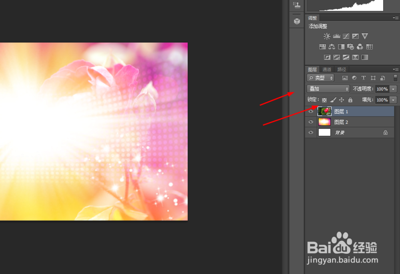Open blend mode dropdown showing 叠加
The width and height of the screenshot is (400, 274).
coord(328,89)
